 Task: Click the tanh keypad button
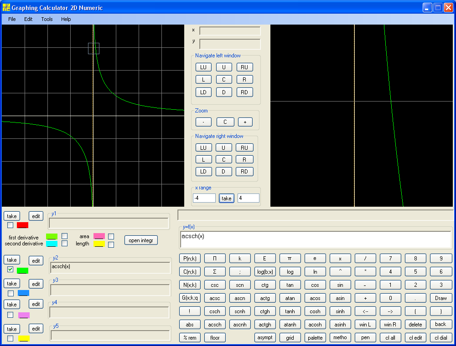tap(290, 311)
